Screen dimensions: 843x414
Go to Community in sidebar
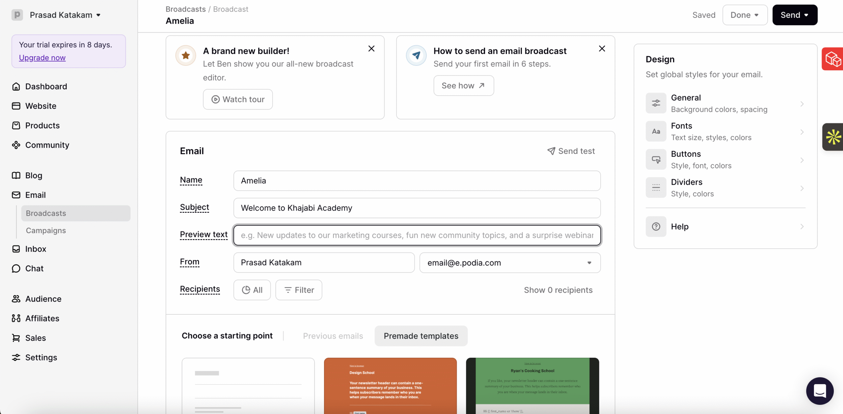(47, 145)
